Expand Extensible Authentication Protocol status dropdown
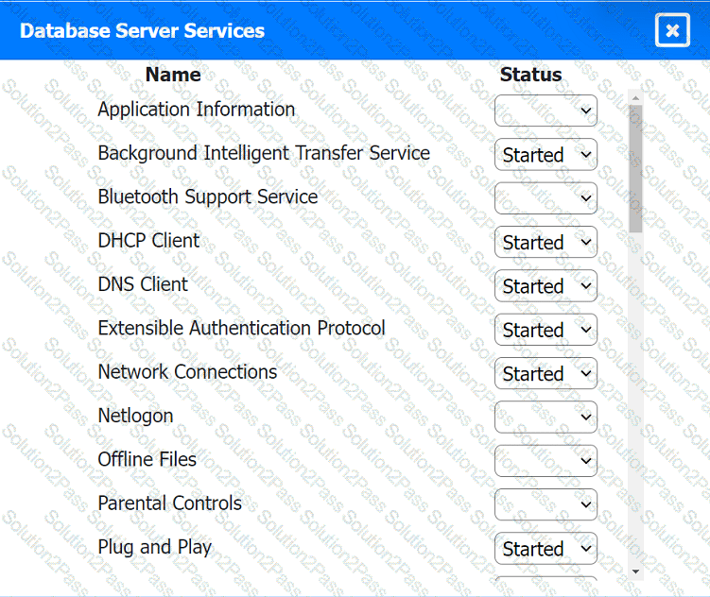The width and height of the screenshot is (710, 597). click(545, 330)
